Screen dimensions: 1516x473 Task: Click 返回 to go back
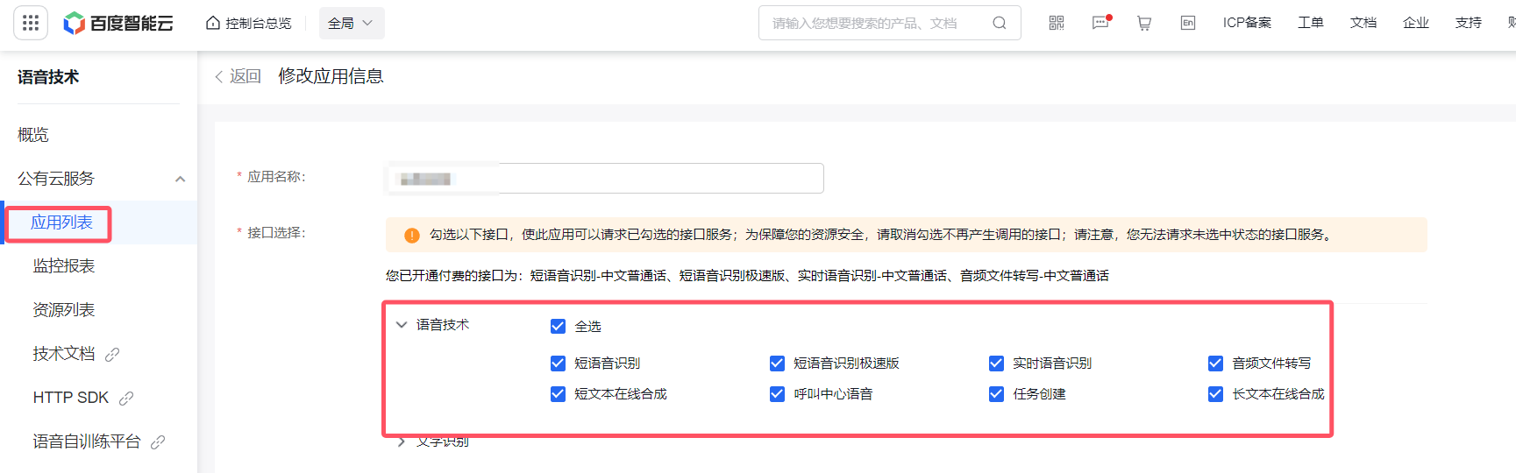coord(238,76)
